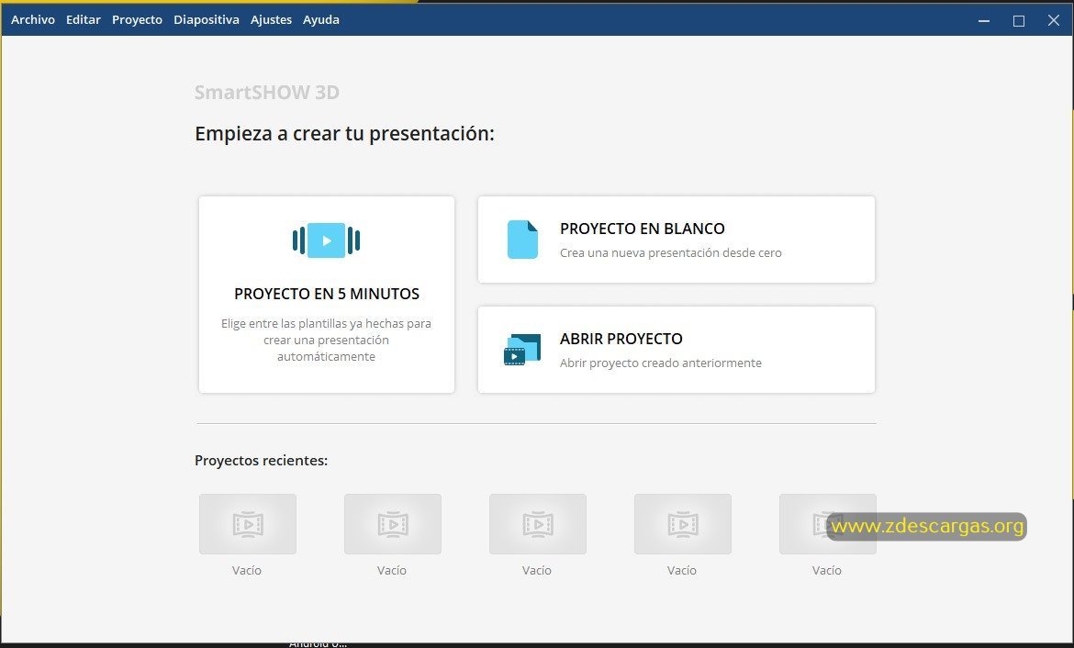The height and width of the screenshot is (648, 1074).
Task: Select the second Vacío recent project thumbnail
Action: [393, 524]
